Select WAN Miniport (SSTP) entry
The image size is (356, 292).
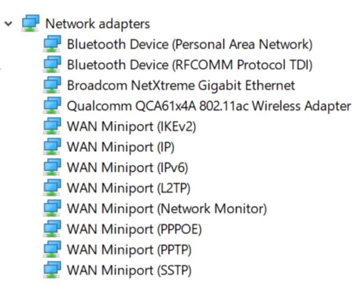pos(129,270)
